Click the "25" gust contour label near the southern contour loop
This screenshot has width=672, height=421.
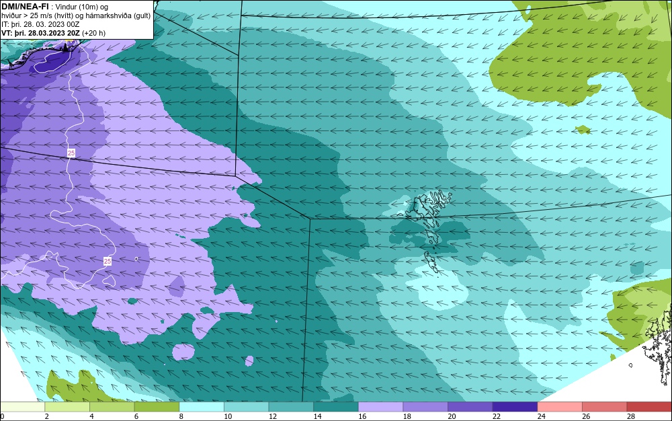coord(107,261)
